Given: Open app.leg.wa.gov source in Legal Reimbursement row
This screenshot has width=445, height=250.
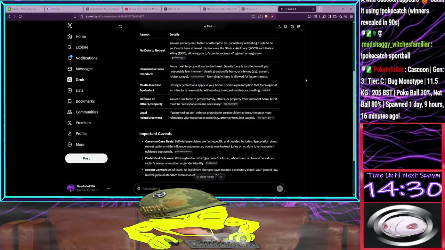Looking at the screenshot, I should click(x=265, y=118).
